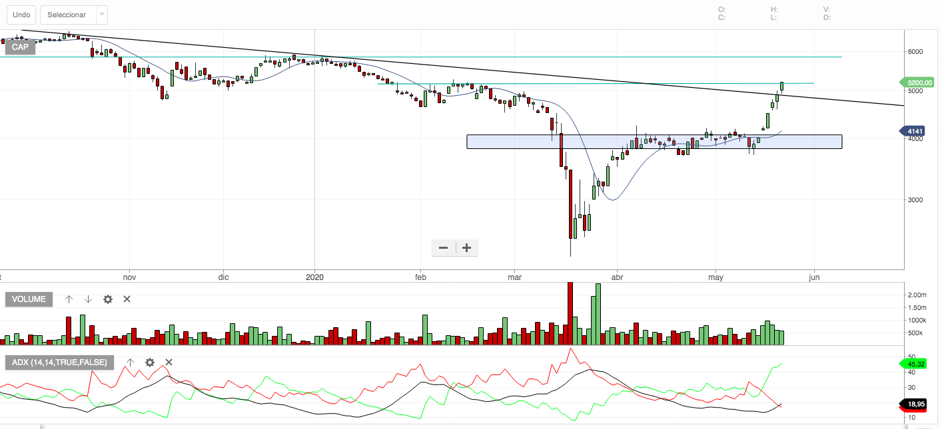Click the 'O:' open value readout
This screenshot has width=942, height=429.
coord(722,9)
